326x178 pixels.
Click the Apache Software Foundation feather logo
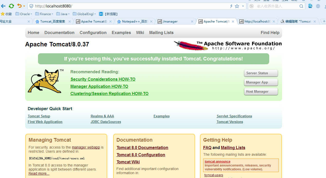tap(228, 45)
